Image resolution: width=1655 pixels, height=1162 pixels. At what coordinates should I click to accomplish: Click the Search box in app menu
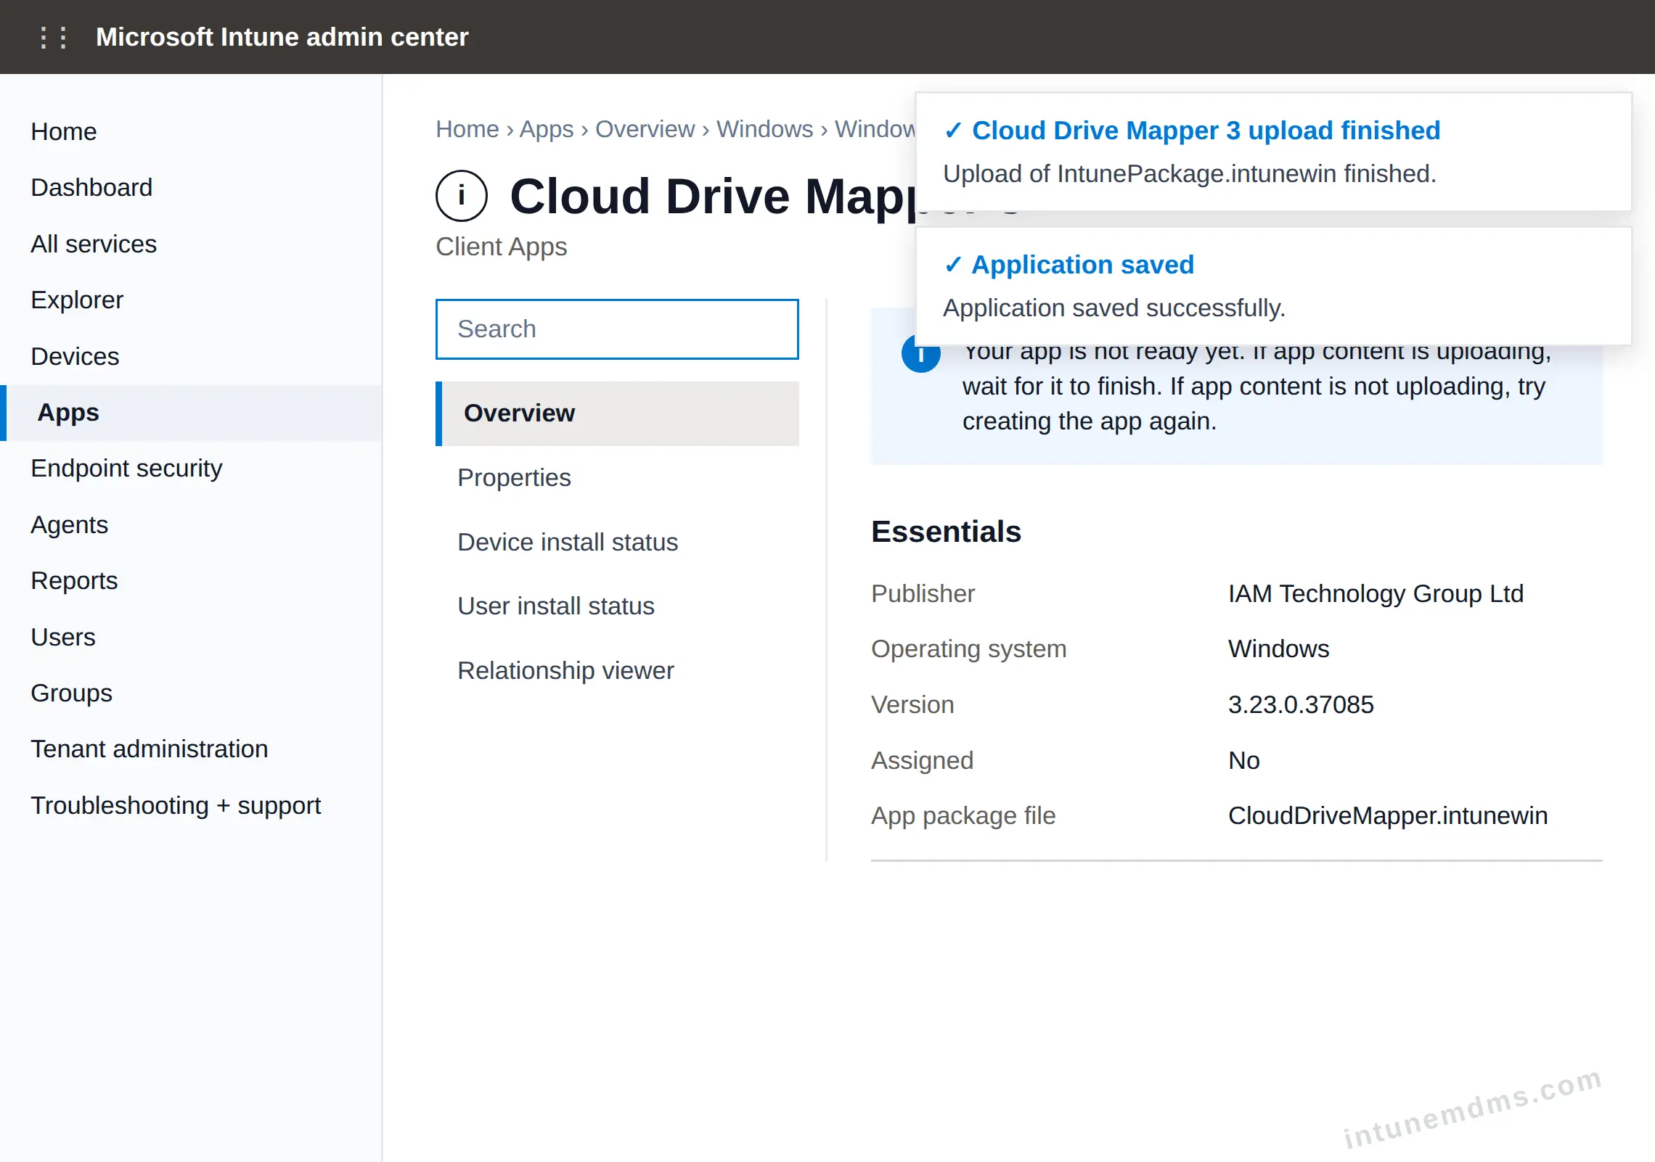pos(617,329)
